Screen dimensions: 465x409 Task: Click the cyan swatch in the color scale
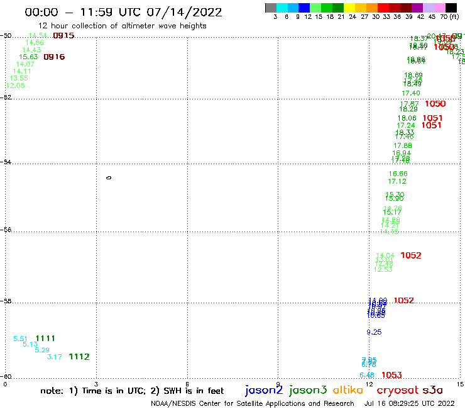pyautogui.click(x=282, y=8)
